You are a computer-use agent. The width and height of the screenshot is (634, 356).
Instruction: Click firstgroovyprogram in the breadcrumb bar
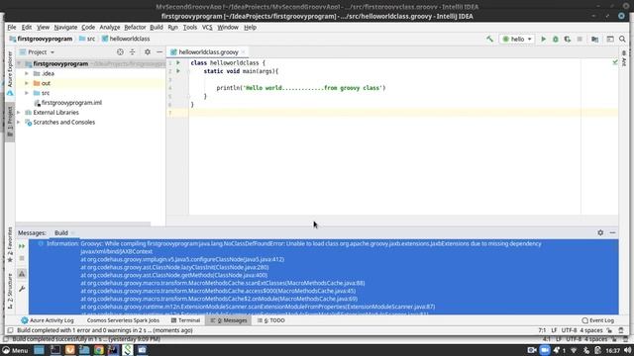[x=41, y=39]
